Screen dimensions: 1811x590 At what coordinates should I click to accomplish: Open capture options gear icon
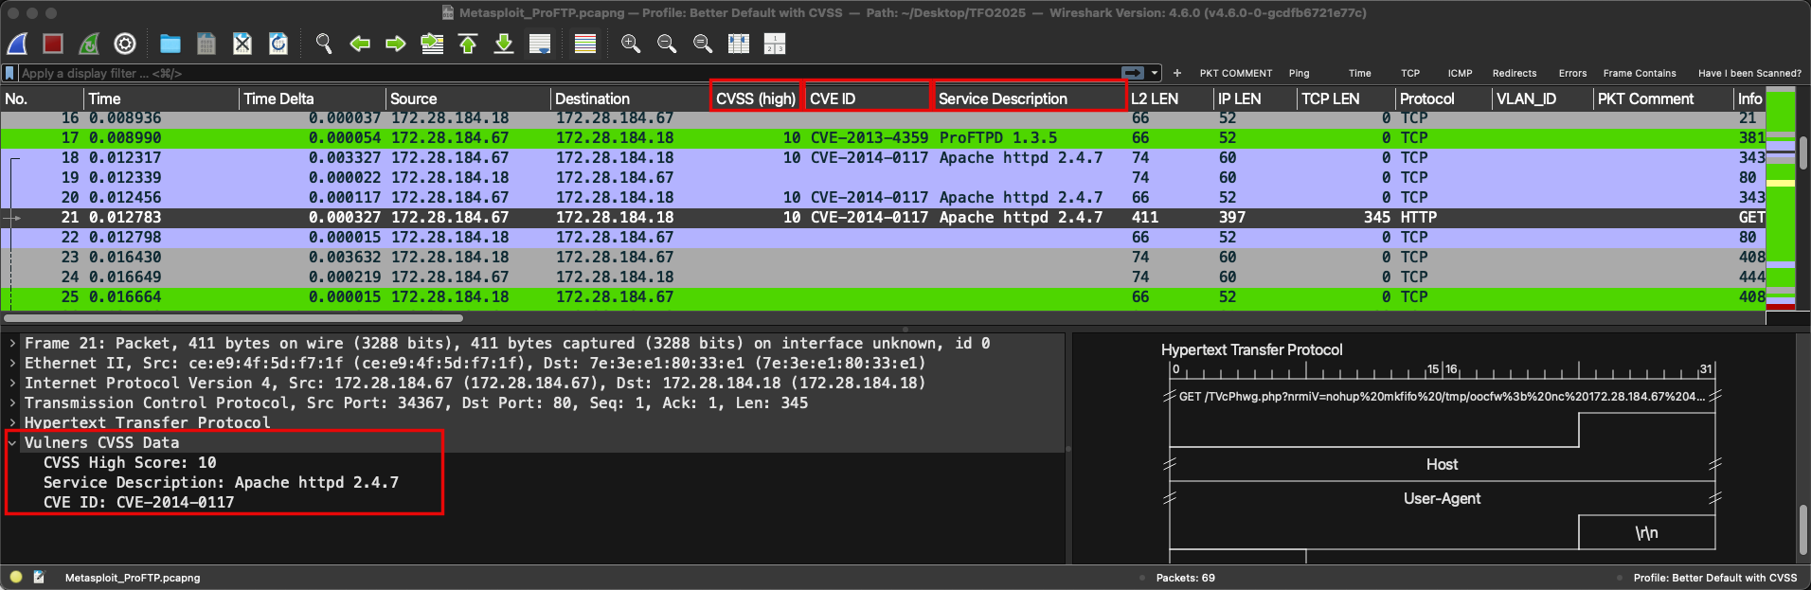tap(125, 44)
